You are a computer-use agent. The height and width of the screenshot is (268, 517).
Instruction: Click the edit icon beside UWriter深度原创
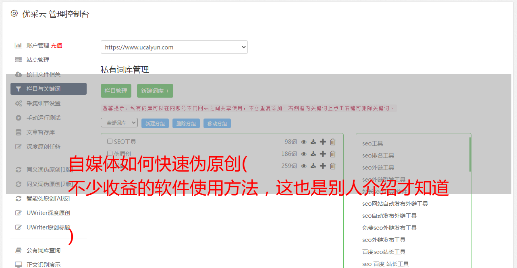click(19, 213)
